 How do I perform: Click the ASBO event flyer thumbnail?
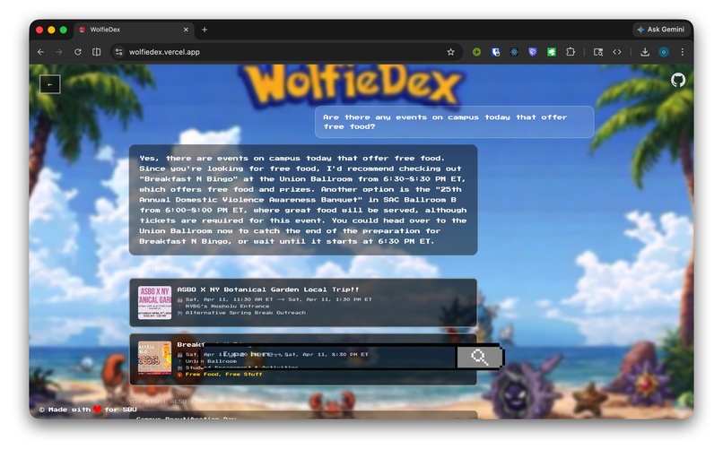154,303
